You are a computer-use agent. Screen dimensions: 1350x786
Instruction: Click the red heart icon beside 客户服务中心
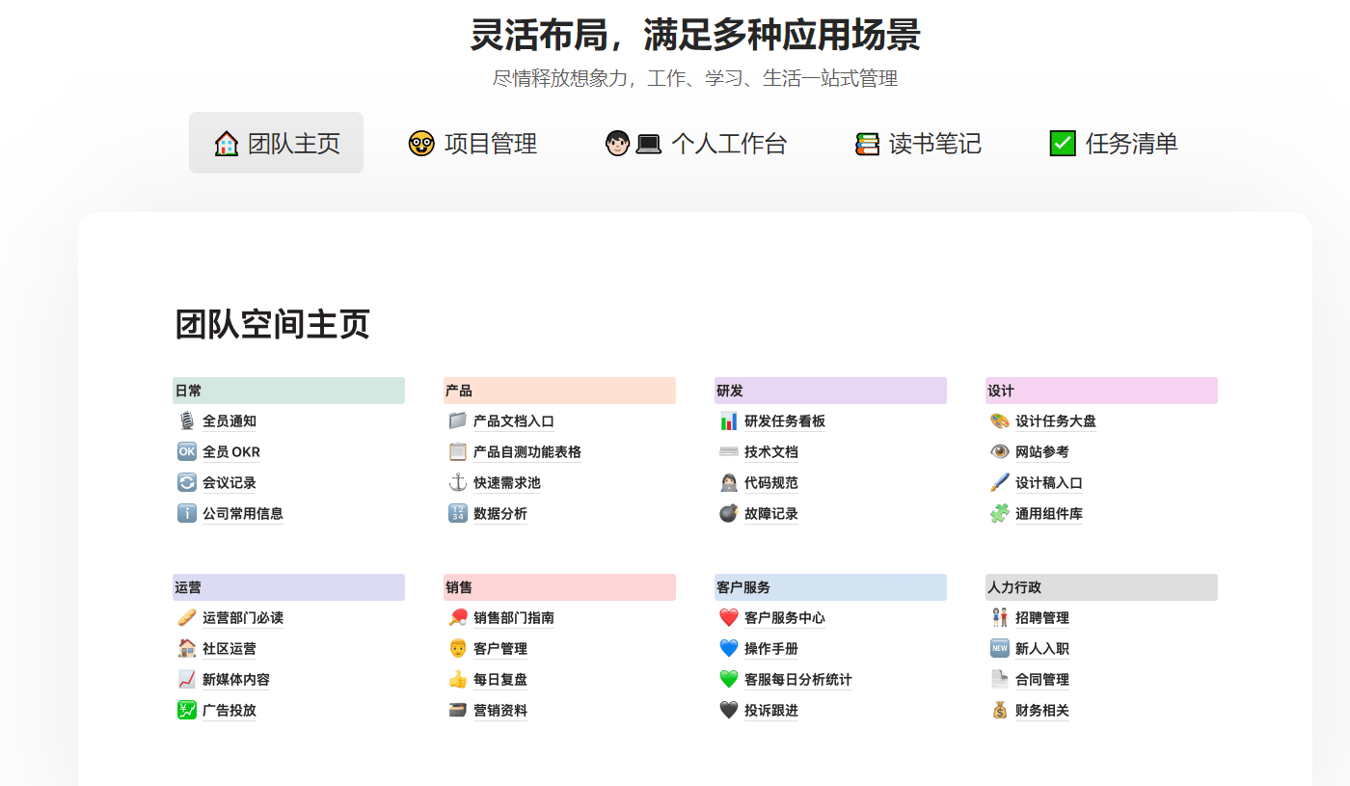(728, 618)
